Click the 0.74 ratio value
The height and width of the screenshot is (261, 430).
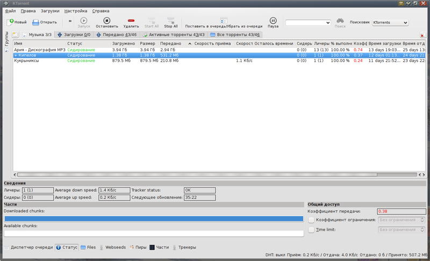(358, 50)
